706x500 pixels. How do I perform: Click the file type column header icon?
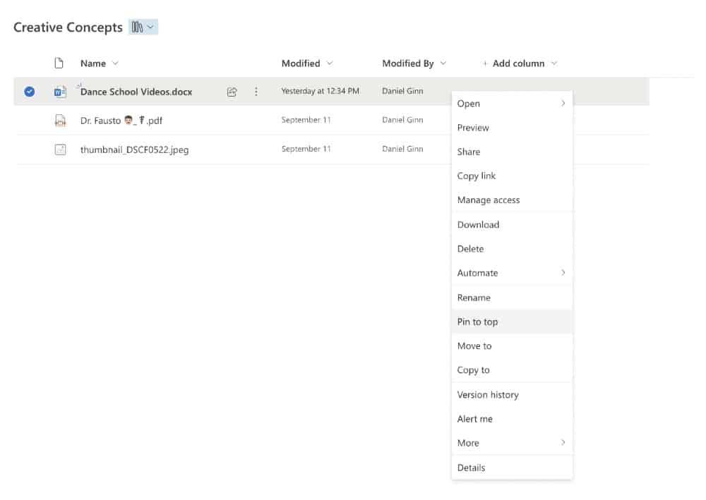(60, 63)
